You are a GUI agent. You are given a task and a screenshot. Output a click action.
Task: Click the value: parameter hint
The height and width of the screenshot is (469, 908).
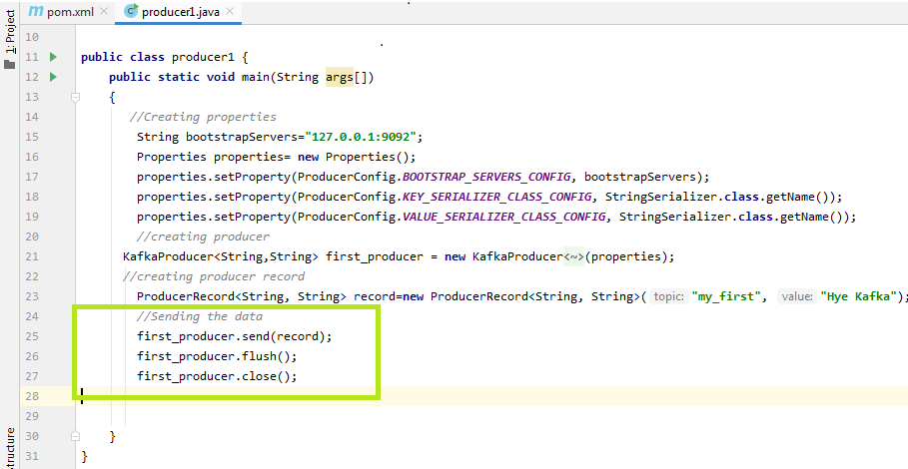coord(797,296)
